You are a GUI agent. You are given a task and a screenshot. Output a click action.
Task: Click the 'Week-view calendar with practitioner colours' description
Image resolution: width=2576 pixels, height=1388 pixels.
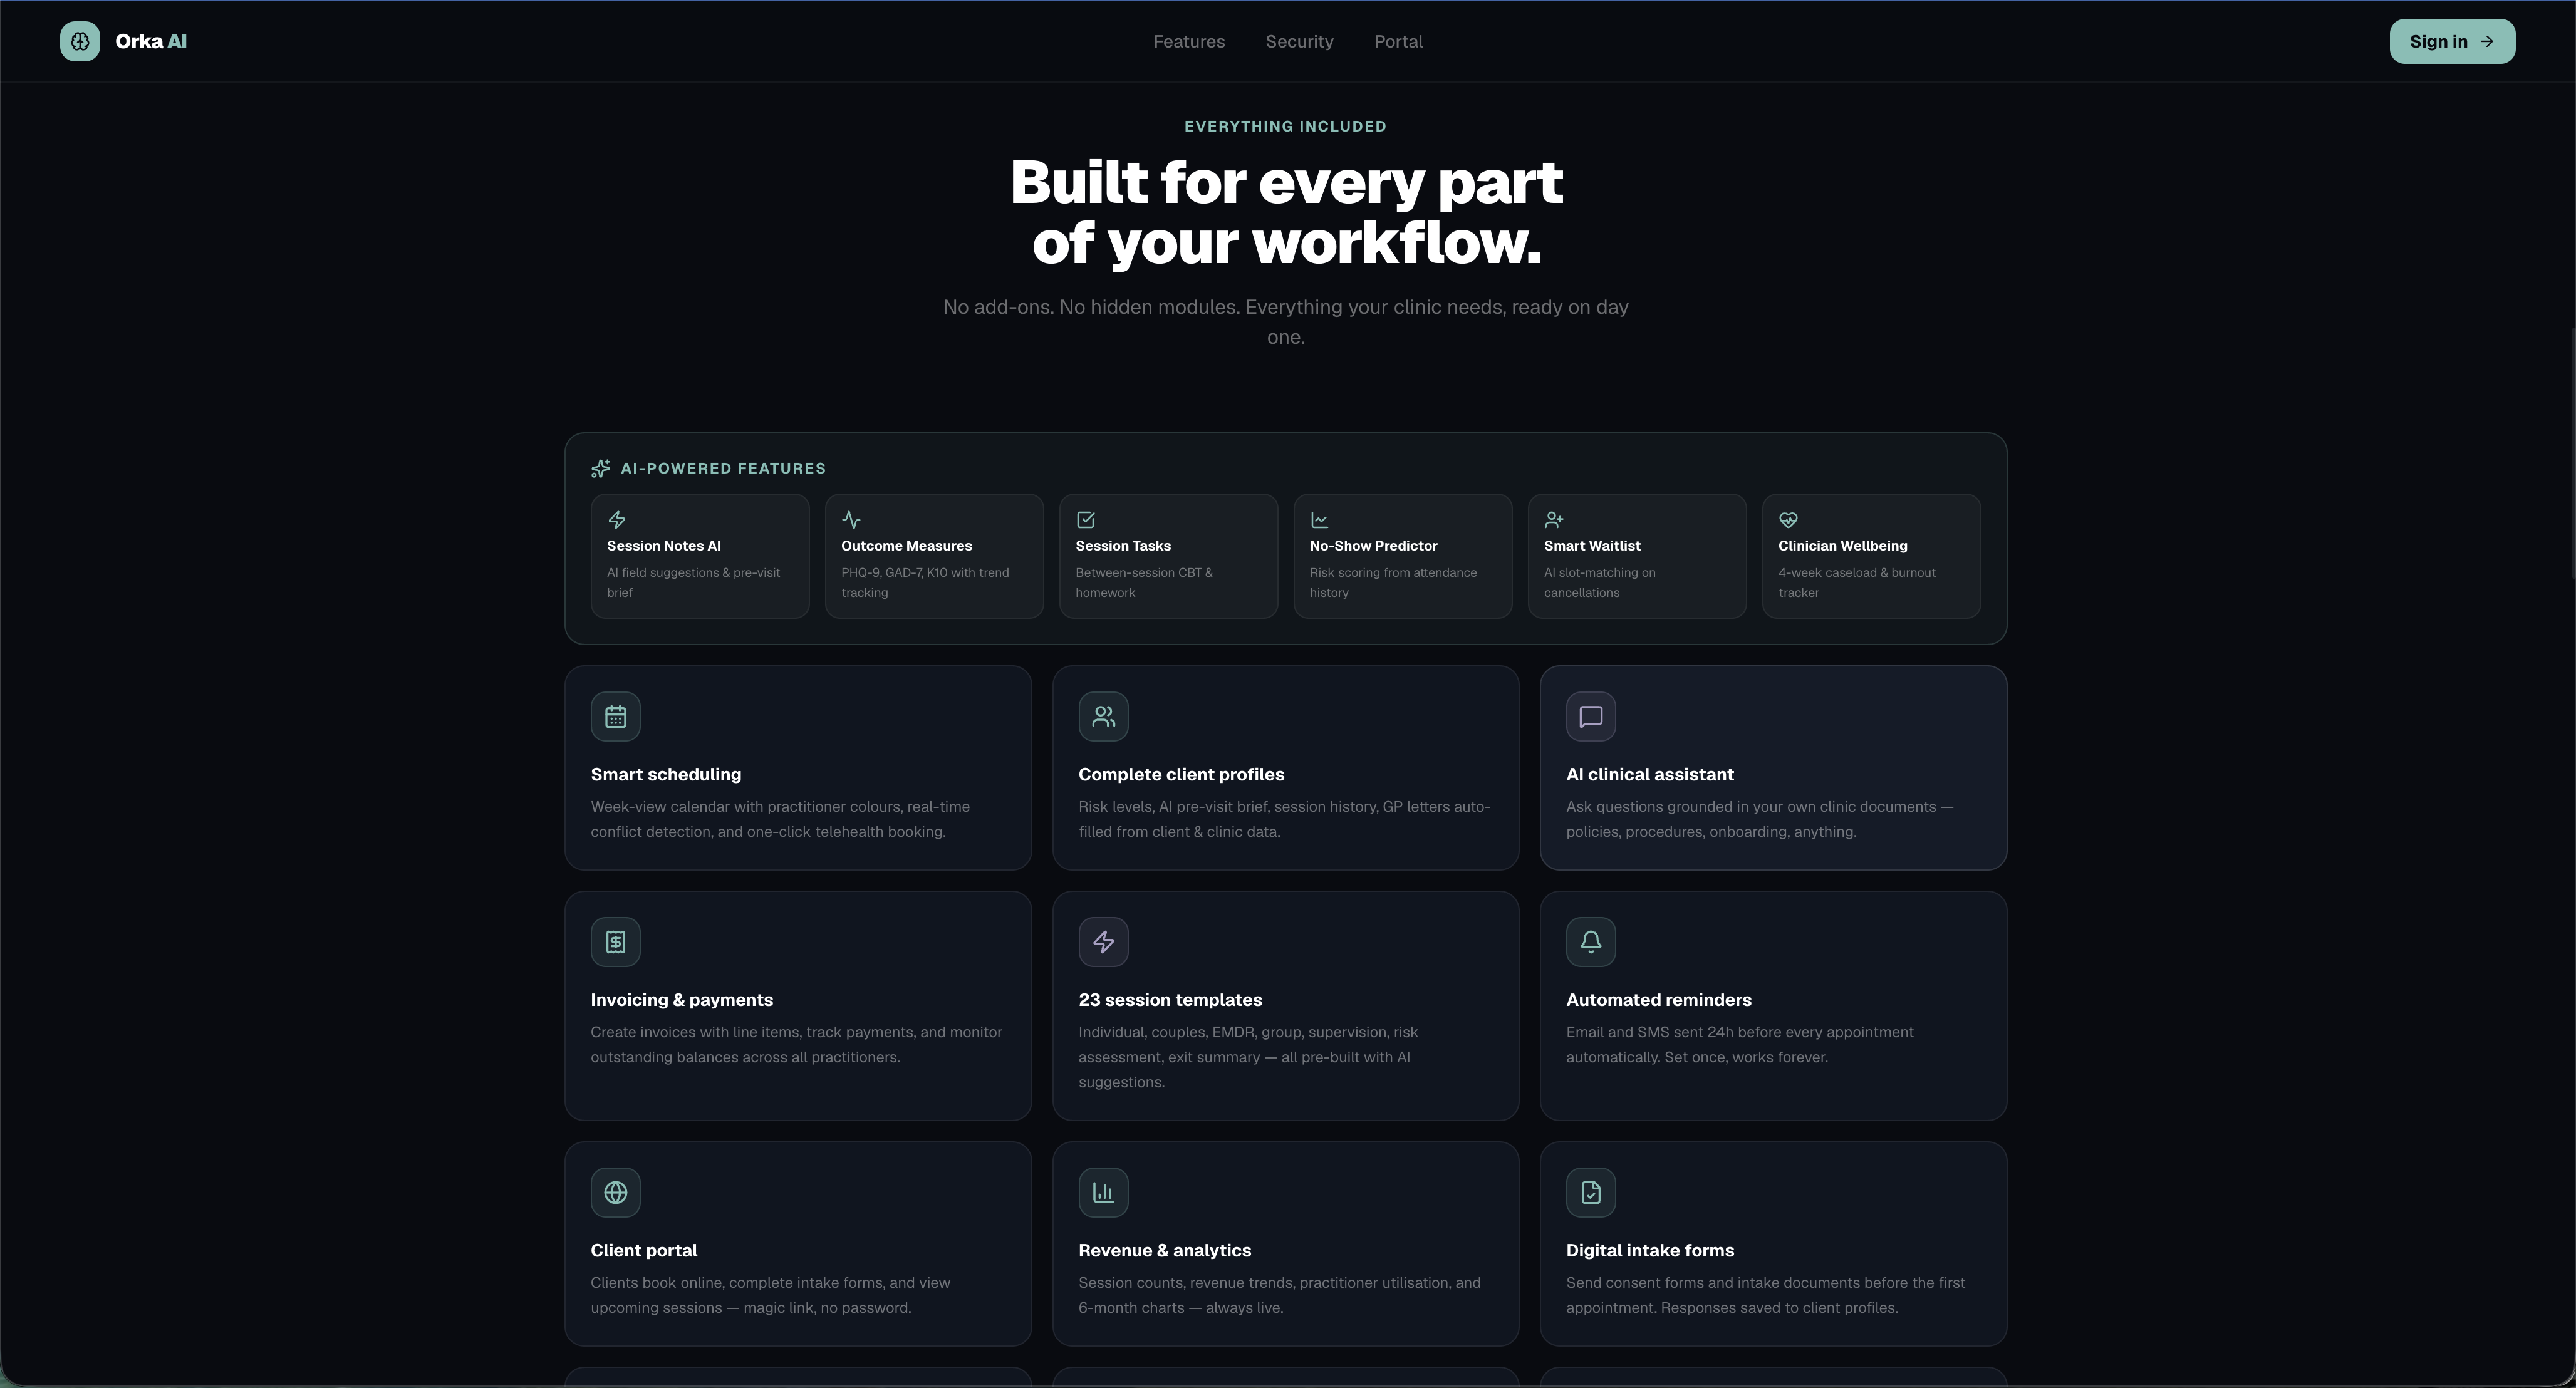point(780,819)
